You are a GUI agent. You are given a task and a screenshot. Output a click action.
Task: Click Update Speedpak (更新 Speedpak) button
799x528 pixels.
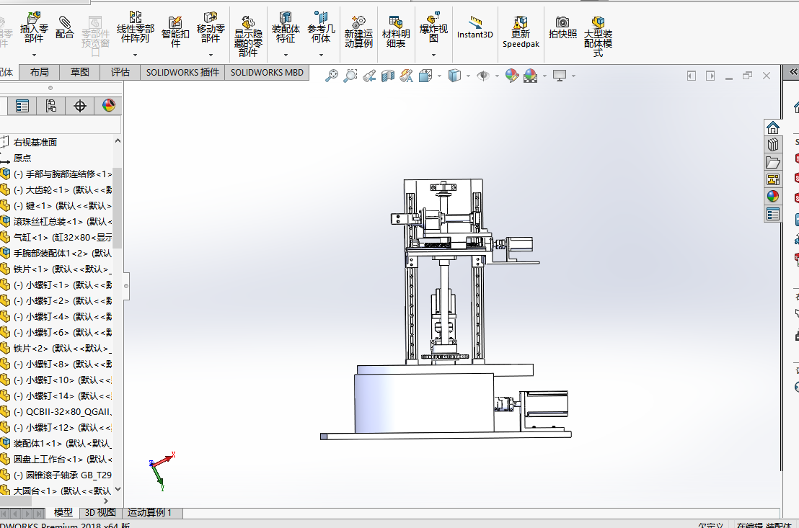coord(521,32)
